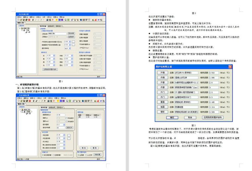
Task: Select the 新建工程 root node in Figure 1 tree
Action: click(26, 28)
